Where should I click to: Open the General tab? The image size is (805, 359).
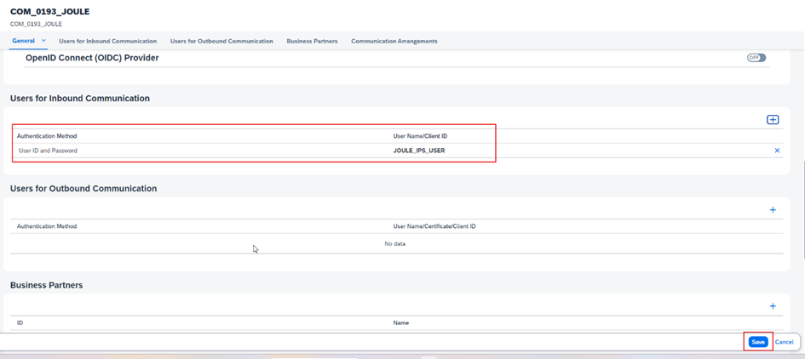tap(23, 41)
